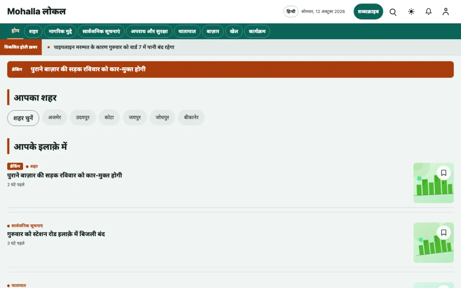Click सार्वजनिक सूचनाएं tag on second story

(x=25, y=226)
